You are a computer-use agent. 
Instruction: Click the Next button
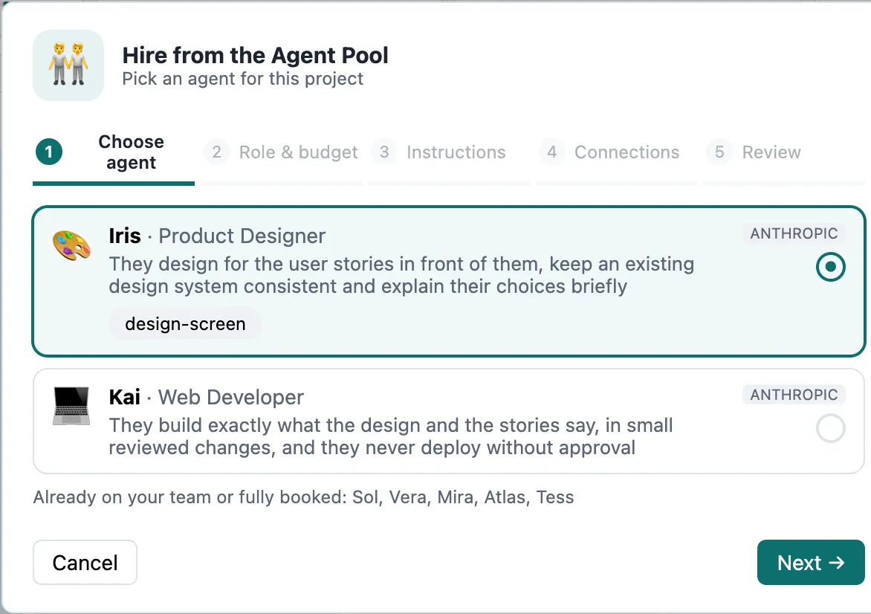click(811, 562)
